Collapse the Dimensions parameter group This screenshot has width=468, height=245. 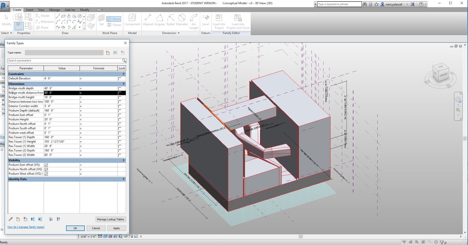(x=123, y=84)
